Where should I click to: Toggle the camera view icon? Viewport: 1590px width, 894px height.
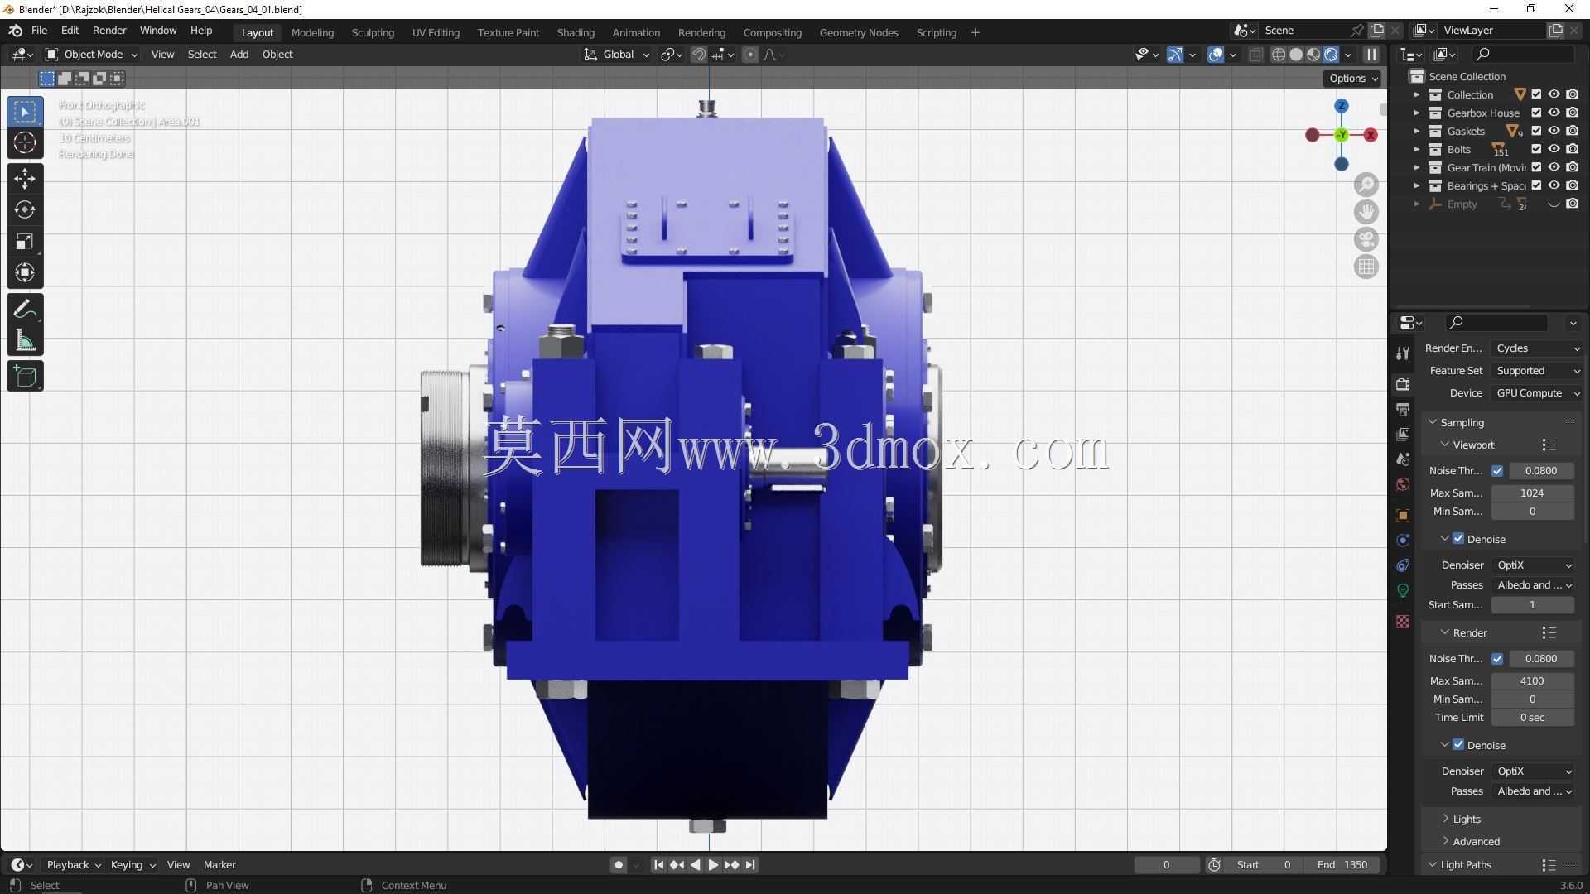(1366, 239)
